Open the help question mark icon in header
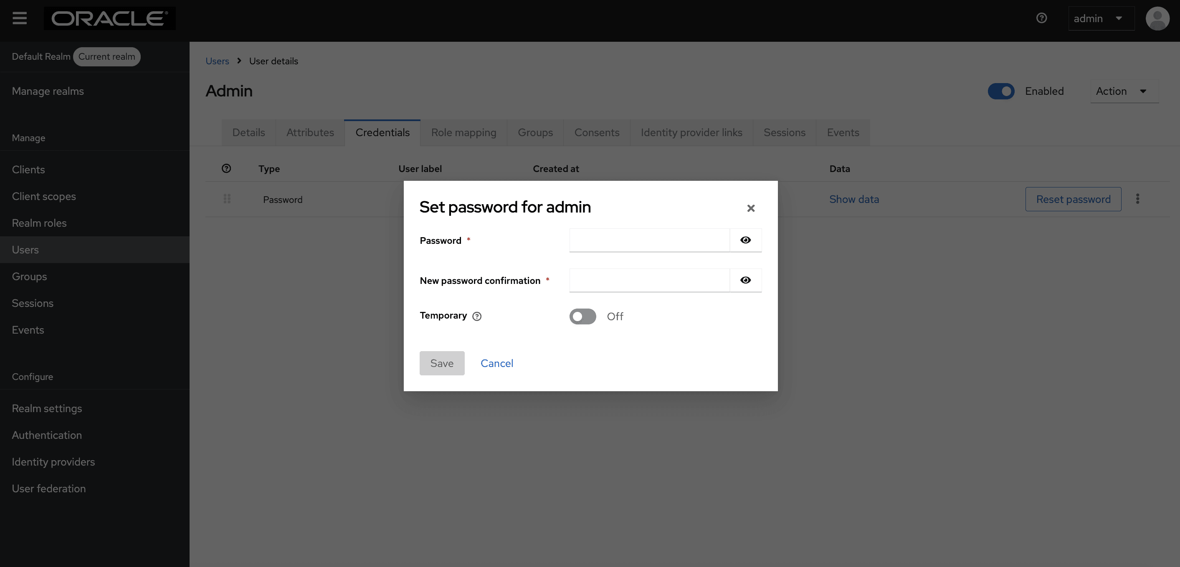1180x567 pixels. coord(1041,18)
